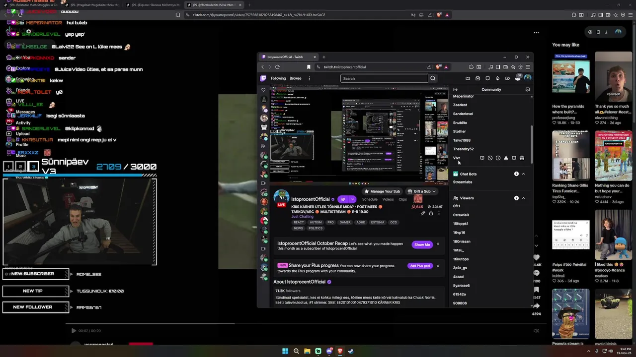This screenshot has height=357, width=636.
Task: Open the Twitch inbox envelope icon
Action: 477,78
